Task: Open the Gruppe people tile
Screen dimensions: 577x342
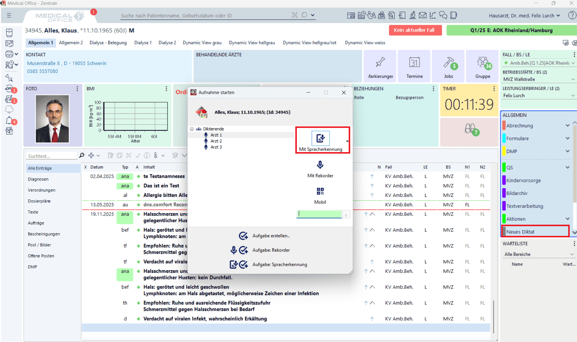Action: click(x=482, y=66)
